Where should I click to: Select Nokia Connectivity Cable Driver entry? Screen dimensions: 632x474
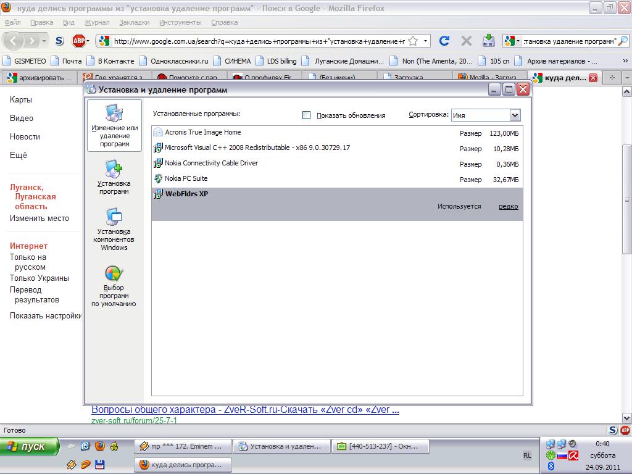(x=337, y=163)
